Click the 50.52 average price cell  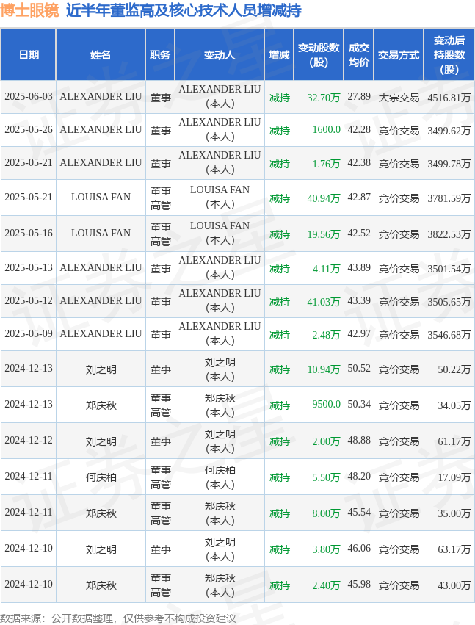359,368
